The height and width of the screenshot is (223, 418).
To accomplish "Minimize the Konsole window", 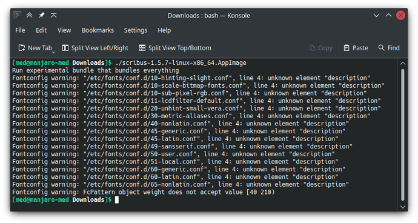I will pyautogui.click(x=376, y=16).
